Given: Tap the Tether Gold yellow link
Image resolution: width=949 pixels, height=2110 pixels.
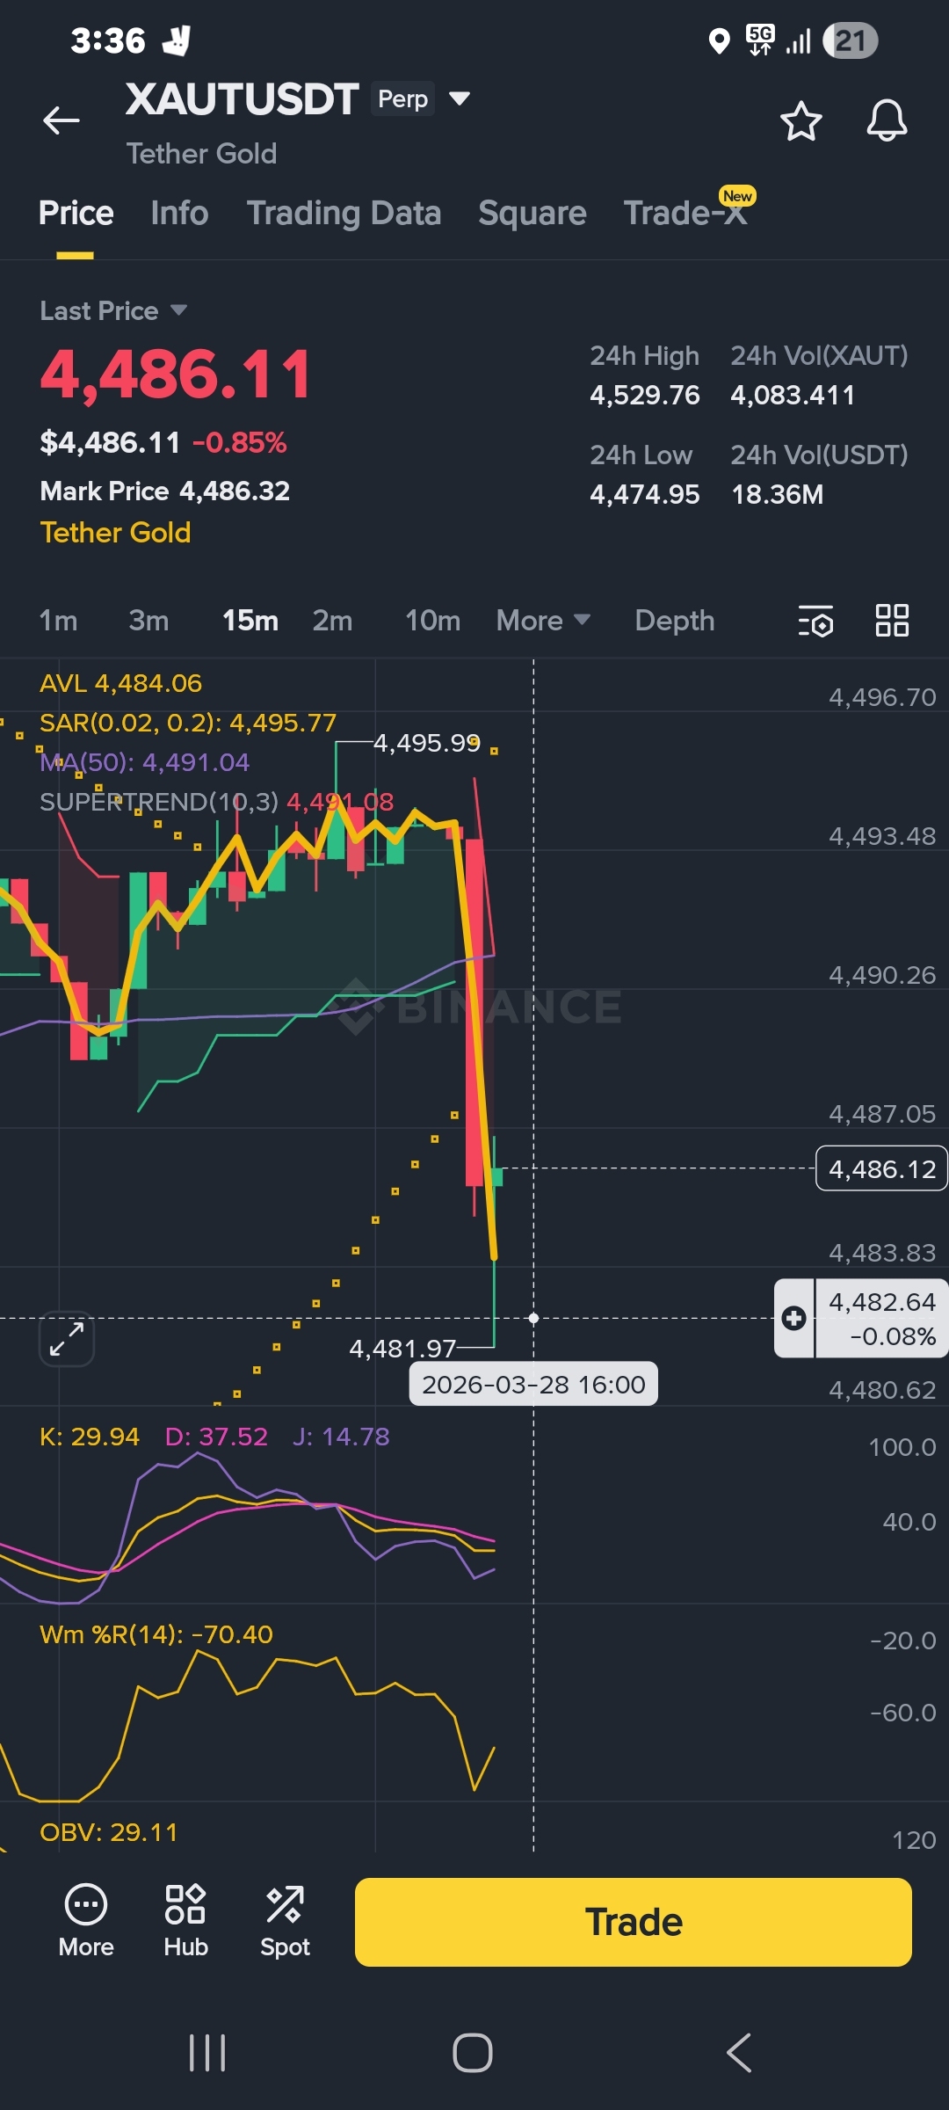Looking at the screenshot, I should (x=115, y=533).
